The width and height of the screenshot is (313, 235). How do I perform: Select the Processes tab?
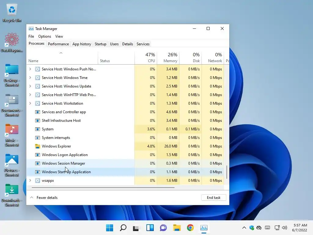[x=37, y=43]
